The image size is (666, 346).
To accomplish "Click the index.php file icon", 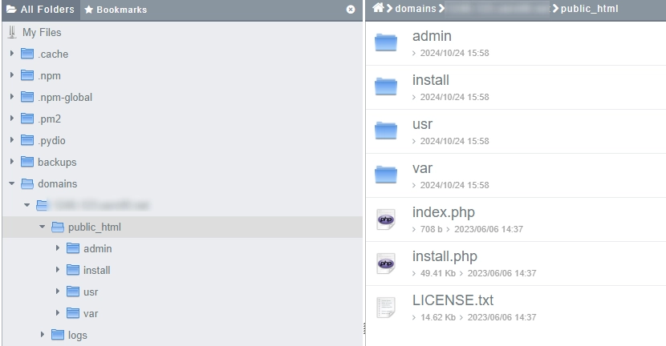I will point(386,219).
